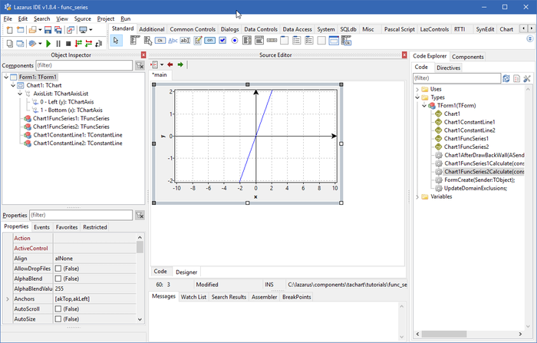The image size is (537, 343).
Task: Click the red back arrow in Source Editor
Action: click(170, 64)
